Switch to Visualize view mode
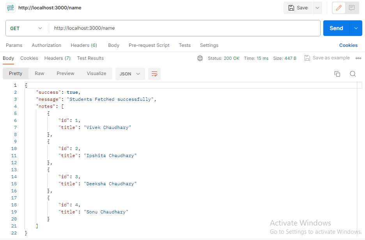The width and height of the screenshot is (365, 240). [96, 73]
